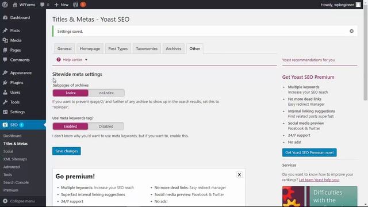Visit site via WPForms home icon
This screenshot has width=368, height=207.
coord(15,5)
